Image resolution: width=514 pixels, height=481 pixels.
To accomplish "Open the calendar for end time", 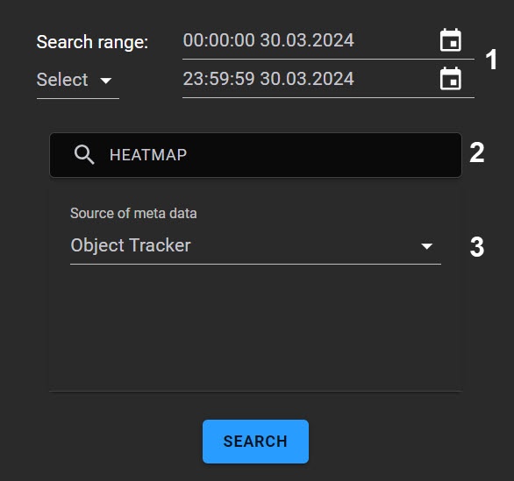I will (x=450, y=79).
